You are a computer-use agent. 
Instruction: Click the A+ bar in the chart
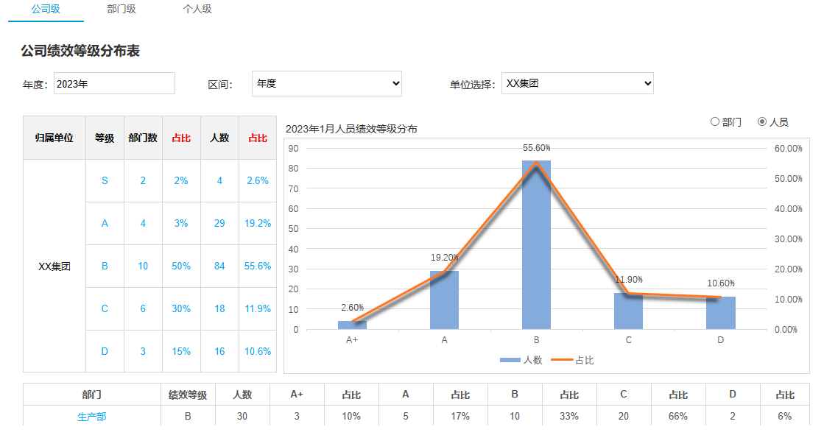(352, 325)
